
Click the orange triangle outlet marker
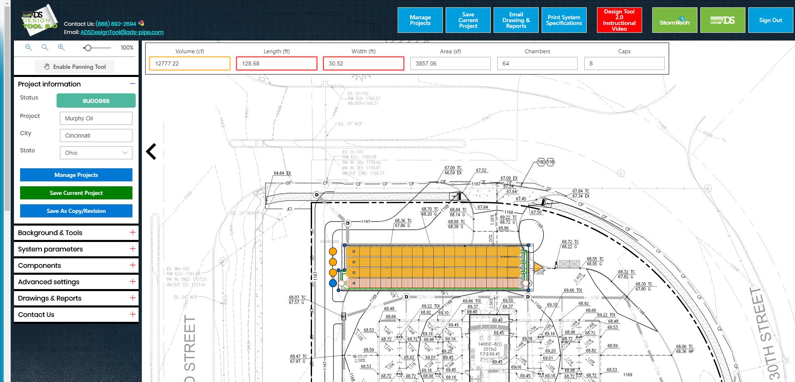coord(538,268)
